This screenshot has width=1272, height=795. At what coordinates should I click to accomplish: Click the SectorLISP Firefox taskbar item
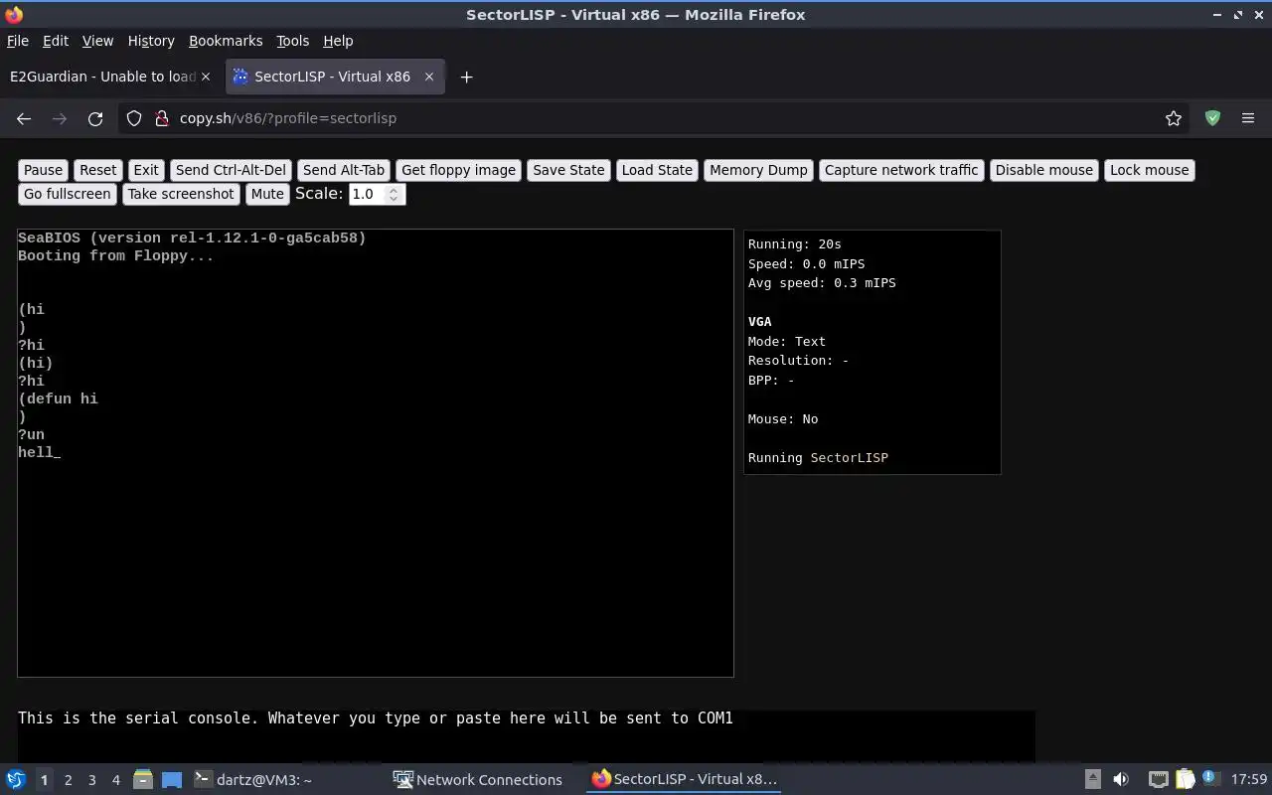coord(684,779)
